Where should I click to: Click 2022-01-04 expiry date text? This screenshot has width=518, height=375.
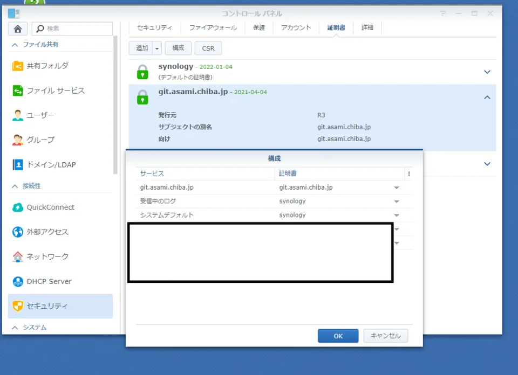[216, 67]
